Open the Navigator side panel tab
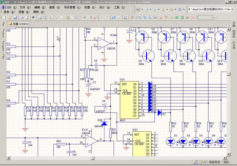 (3, 46)
